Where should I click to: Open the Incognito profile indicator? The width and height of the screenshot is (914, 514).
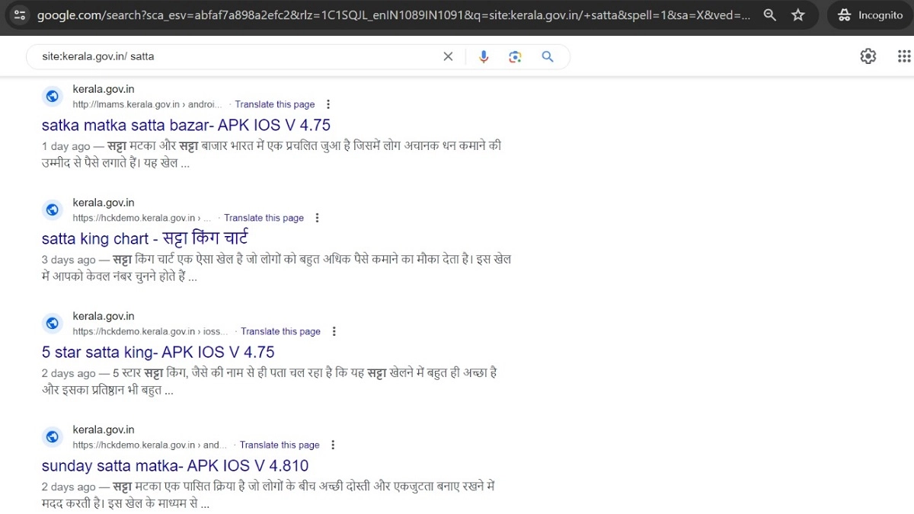coord(869,15)
